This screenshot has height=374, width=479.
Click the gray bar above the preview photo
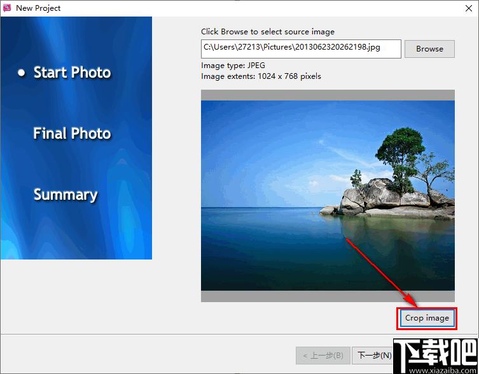(x=328, y=95)
